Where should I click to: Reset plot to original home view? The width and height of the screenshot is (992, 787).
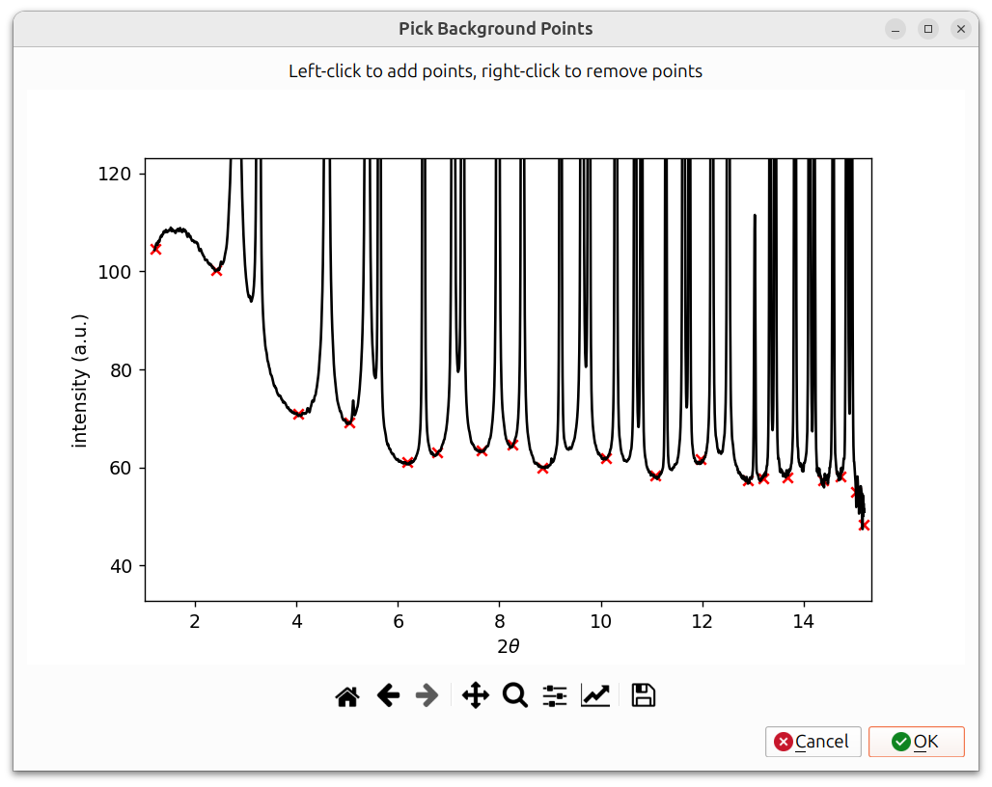[x=347, y=696]
